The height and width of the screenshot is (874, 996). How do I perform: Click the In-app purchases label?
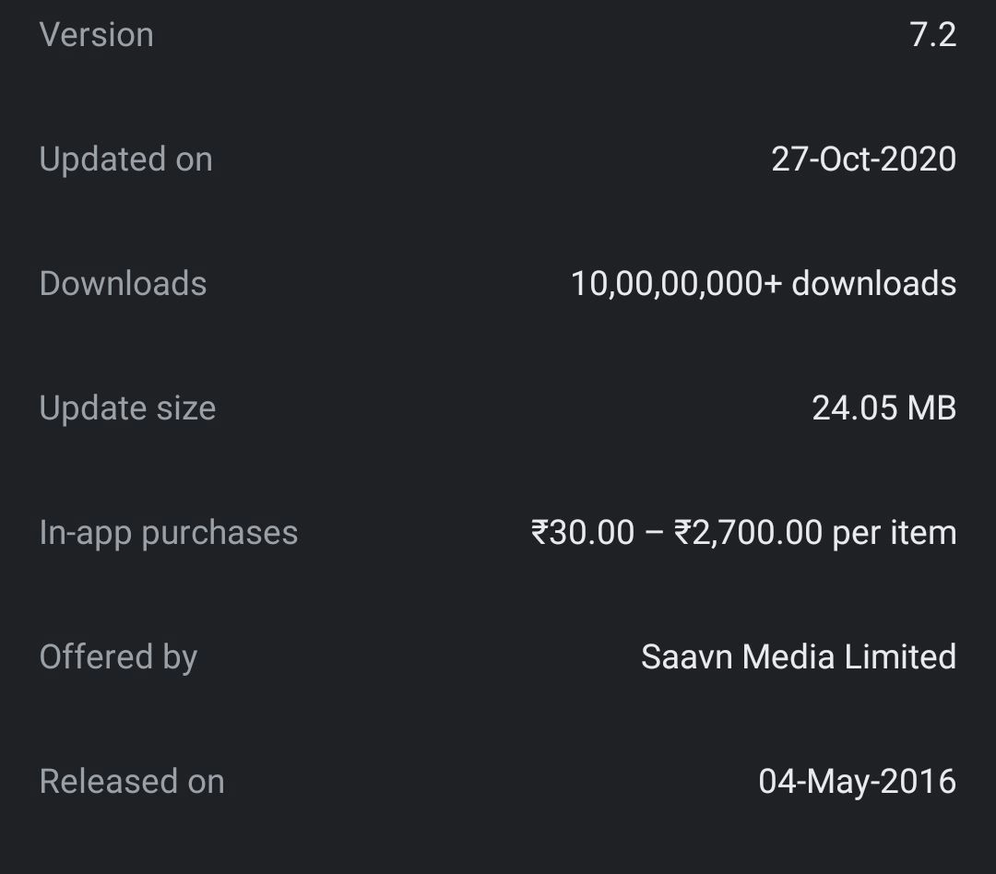click(168, 533)
